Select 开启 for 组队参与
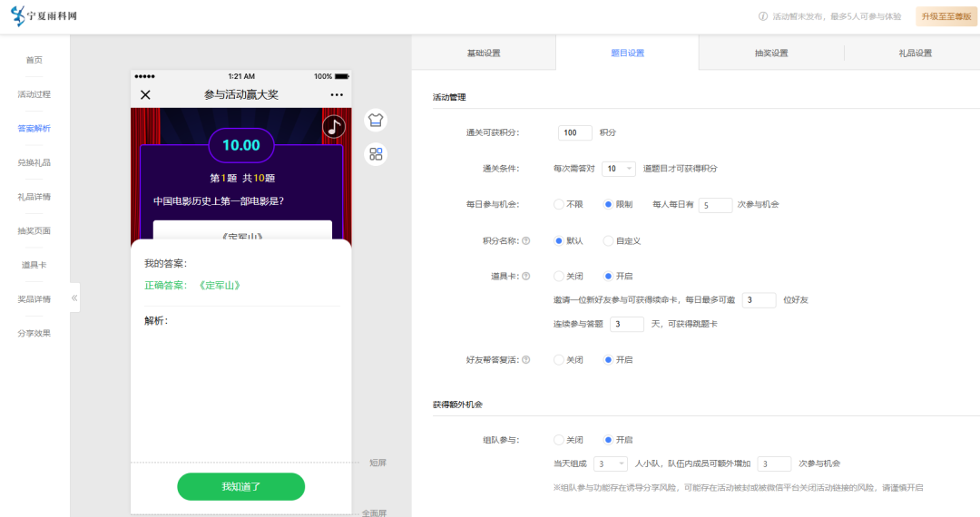980x517 pixels. 618,440
